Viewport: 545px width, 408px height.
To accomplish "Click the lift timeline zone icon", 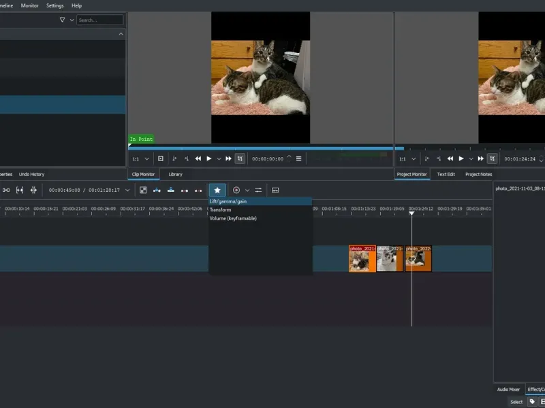I will (198, 190).
